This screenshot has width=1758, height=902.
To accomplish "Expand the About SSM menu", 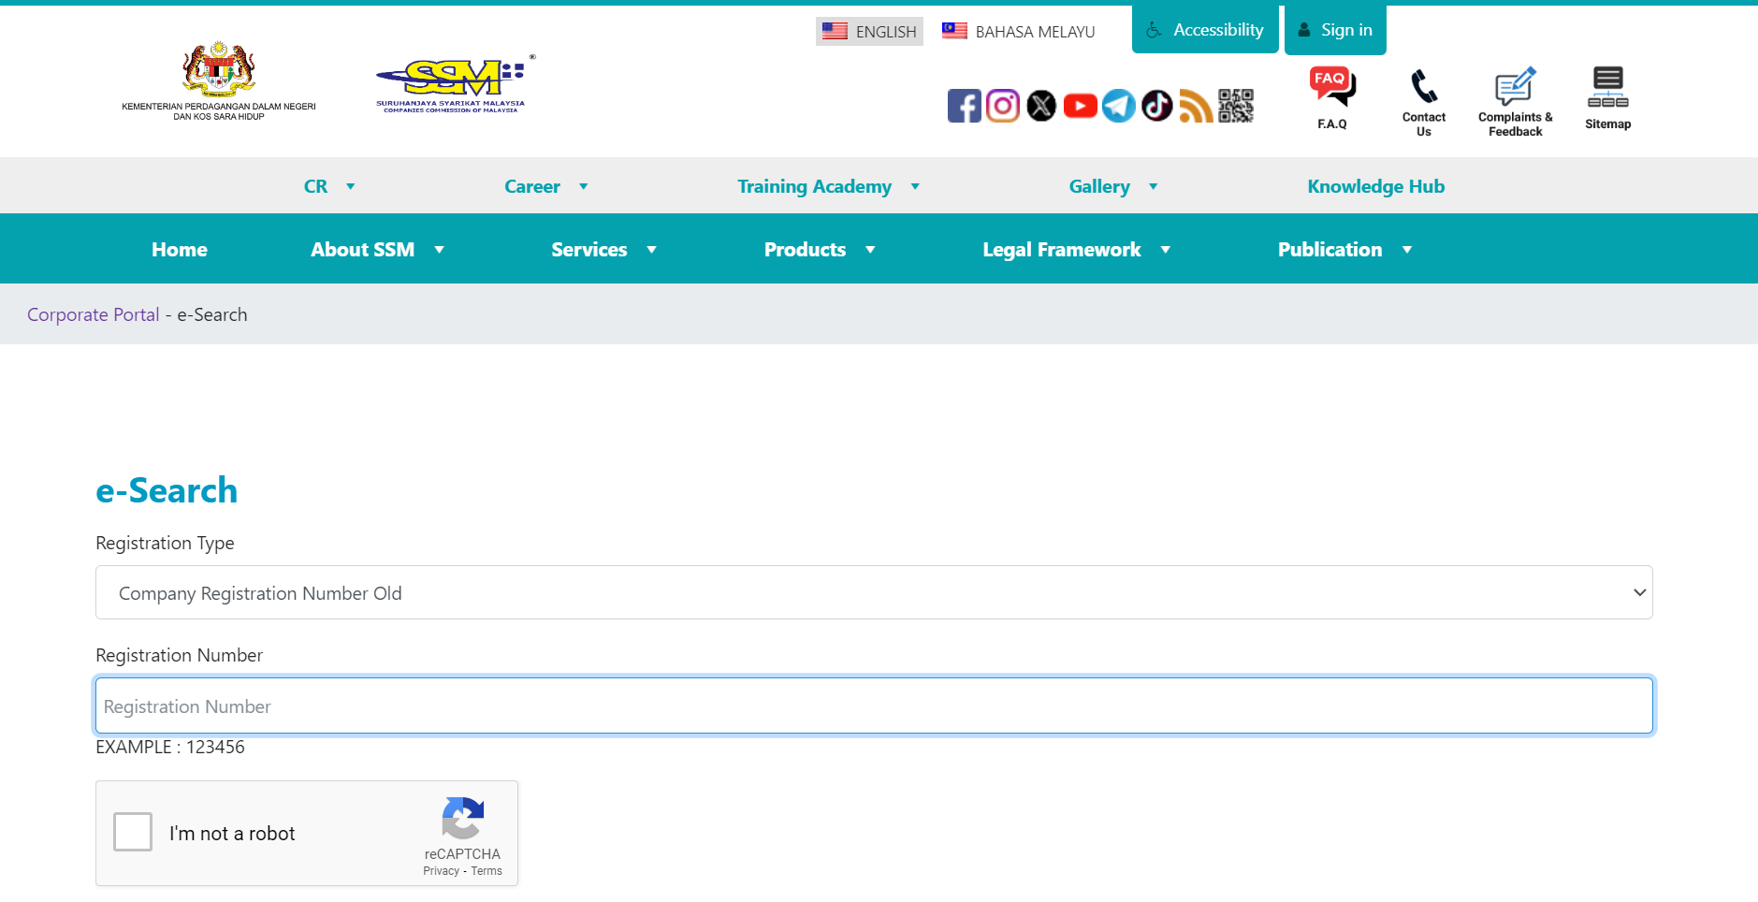I will pyautogui.click(x=377, y=249).
